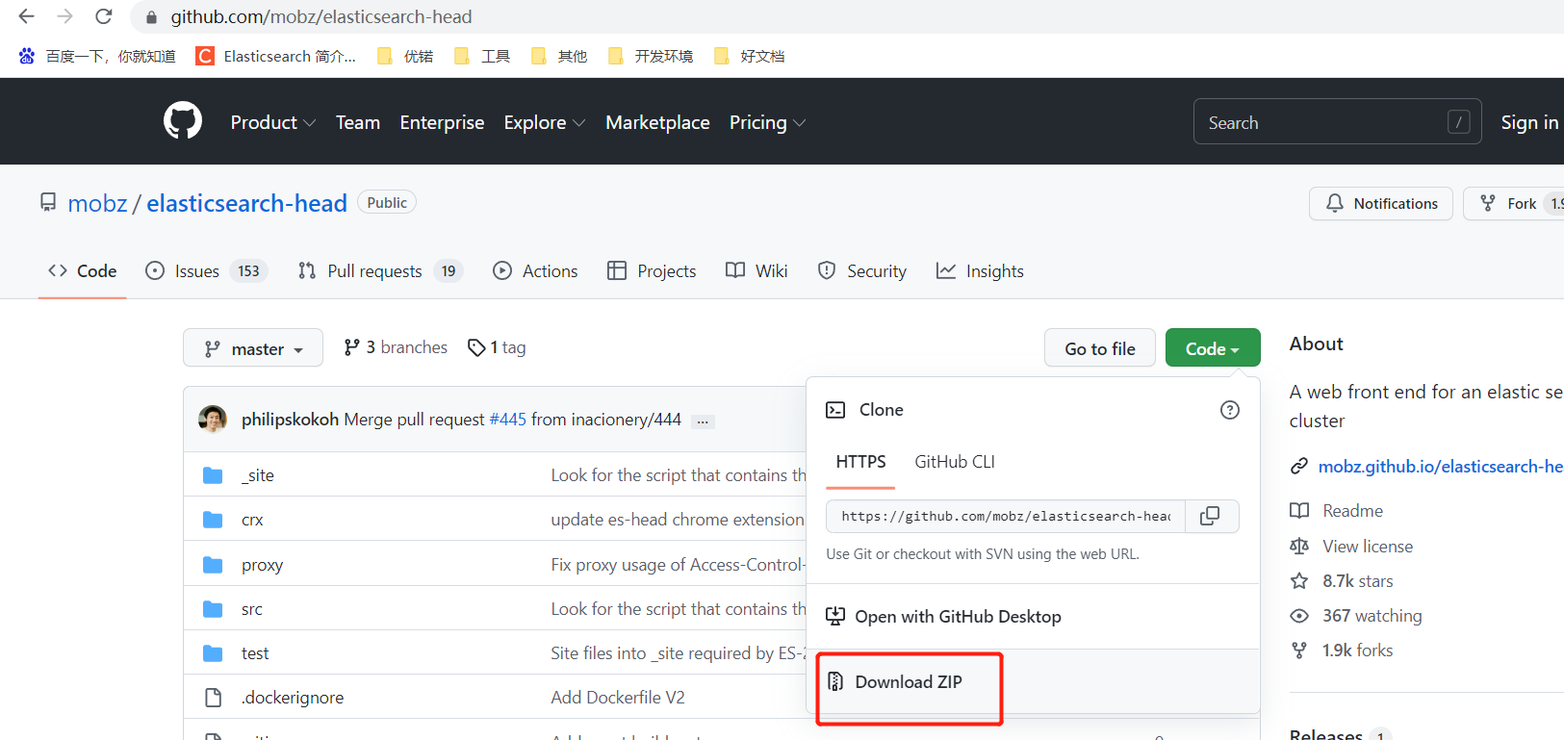Switch to the Pull requests tab
The height and width of the screenshot is (740, 1564).
coord(380,271)
